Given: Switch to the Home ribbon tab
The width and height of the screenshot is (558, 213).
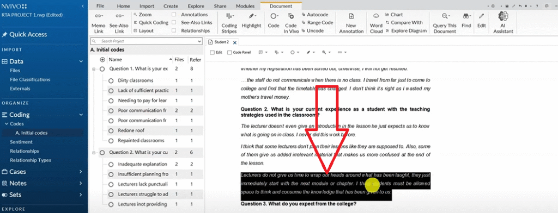Looking at the screenshot, I should point(124,6).
